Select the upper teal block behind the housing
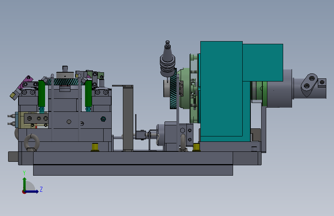This screenshot has width=334, height=216. [263, 63]
